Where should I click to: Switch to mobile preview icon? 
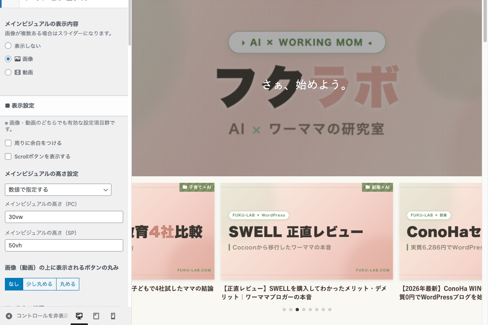(113, 316)
